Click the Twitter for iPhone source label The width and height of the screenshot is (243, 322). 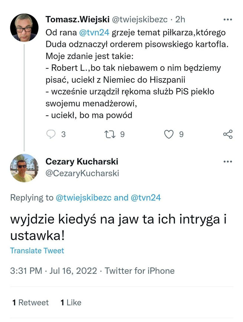[140, 271]
